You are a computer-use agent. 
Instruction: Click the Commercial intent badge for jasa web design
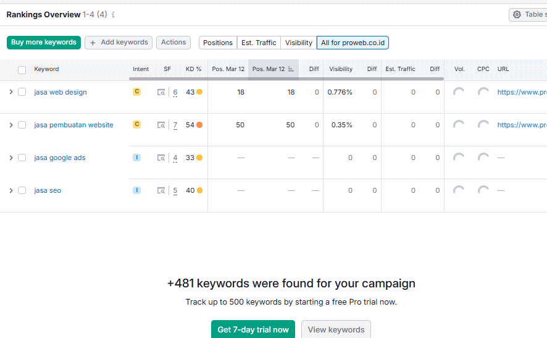coord(137,91)
